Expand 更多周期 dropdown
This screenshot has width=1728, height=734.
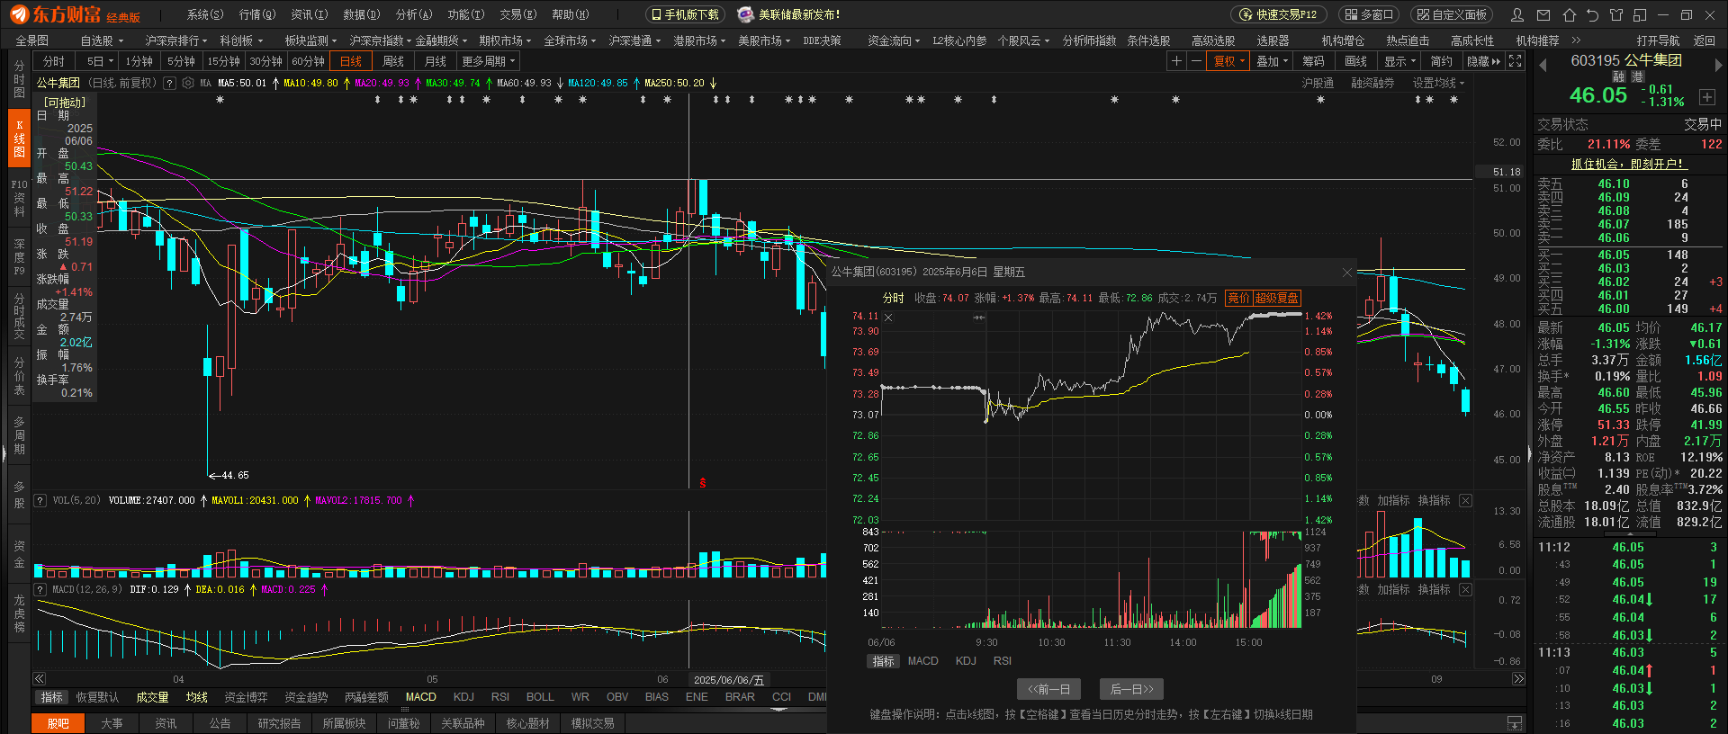[489, 61]
